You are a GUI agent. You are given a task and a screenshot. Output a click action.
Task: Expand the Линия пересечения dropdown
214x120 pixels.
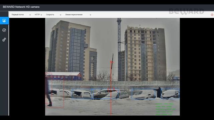coord(78,15)
